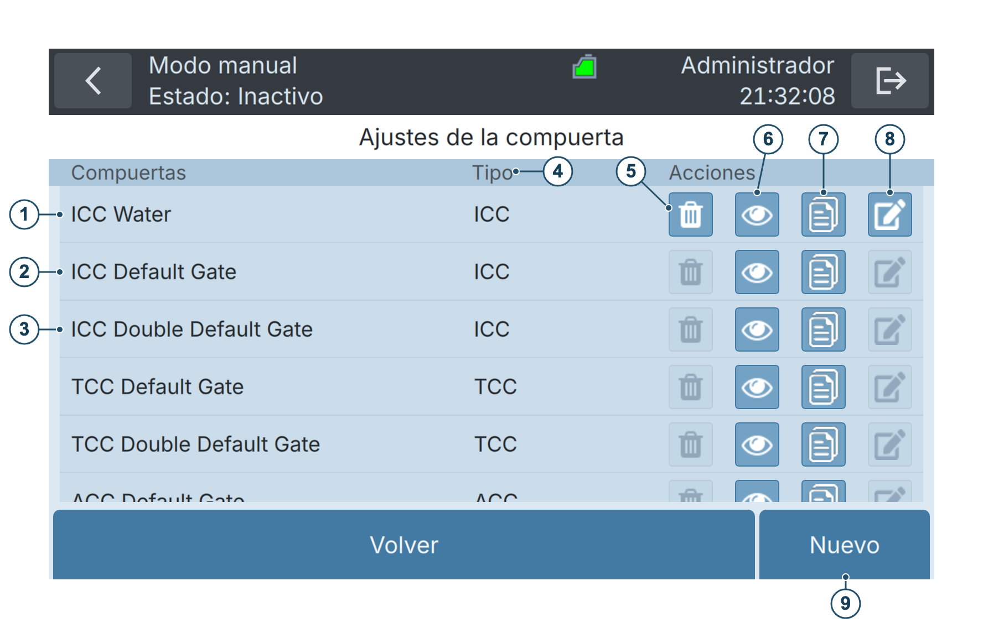View the ICC Double Default Gate settings
Viewport: 983px width, 628px height.
[757, 329]
